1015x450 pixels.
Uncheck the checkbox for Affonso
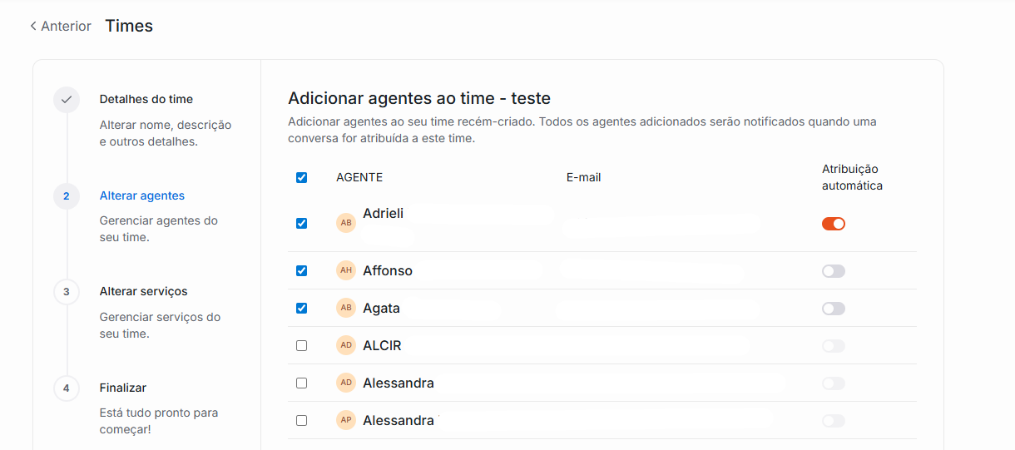[301, 270]
